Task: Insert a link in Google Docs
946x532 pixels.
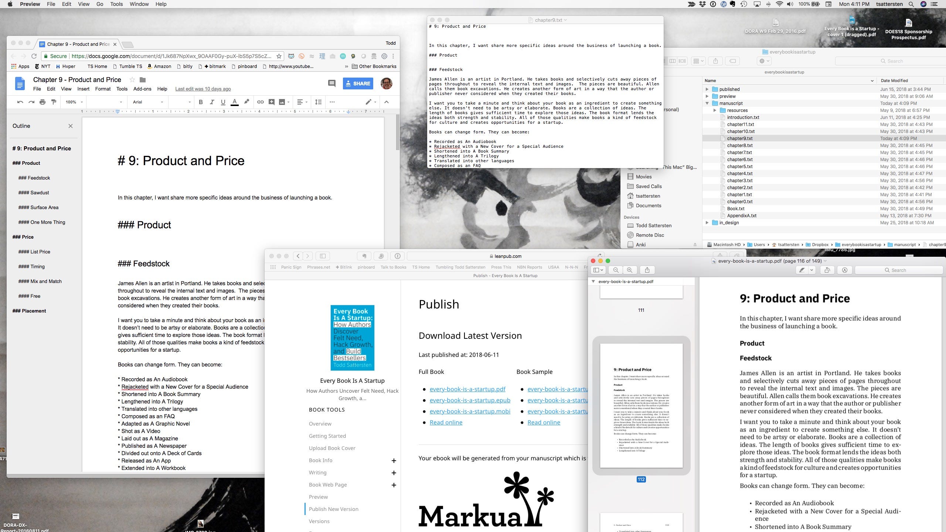Action: (260, 102)
